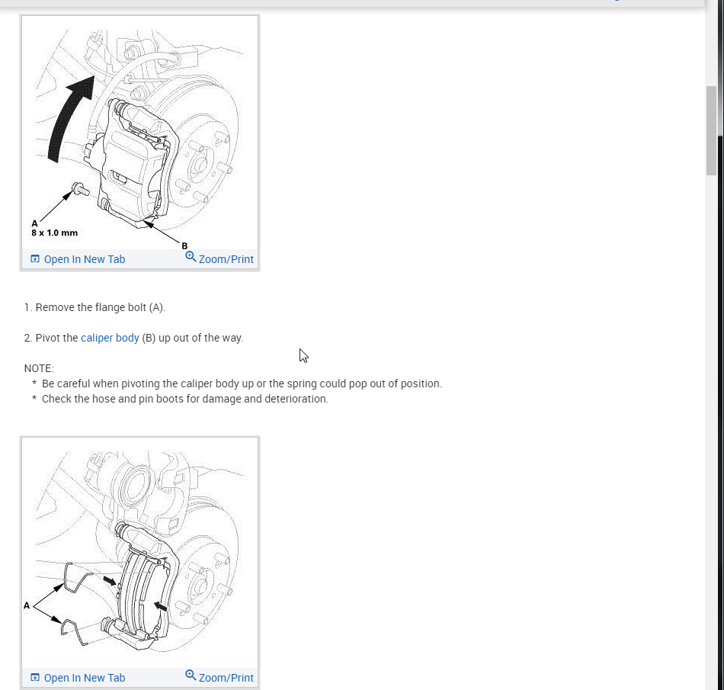The image size is (724, 690).
Task: Click the 'NOTE:' heading text
Action: coord(39,368)
